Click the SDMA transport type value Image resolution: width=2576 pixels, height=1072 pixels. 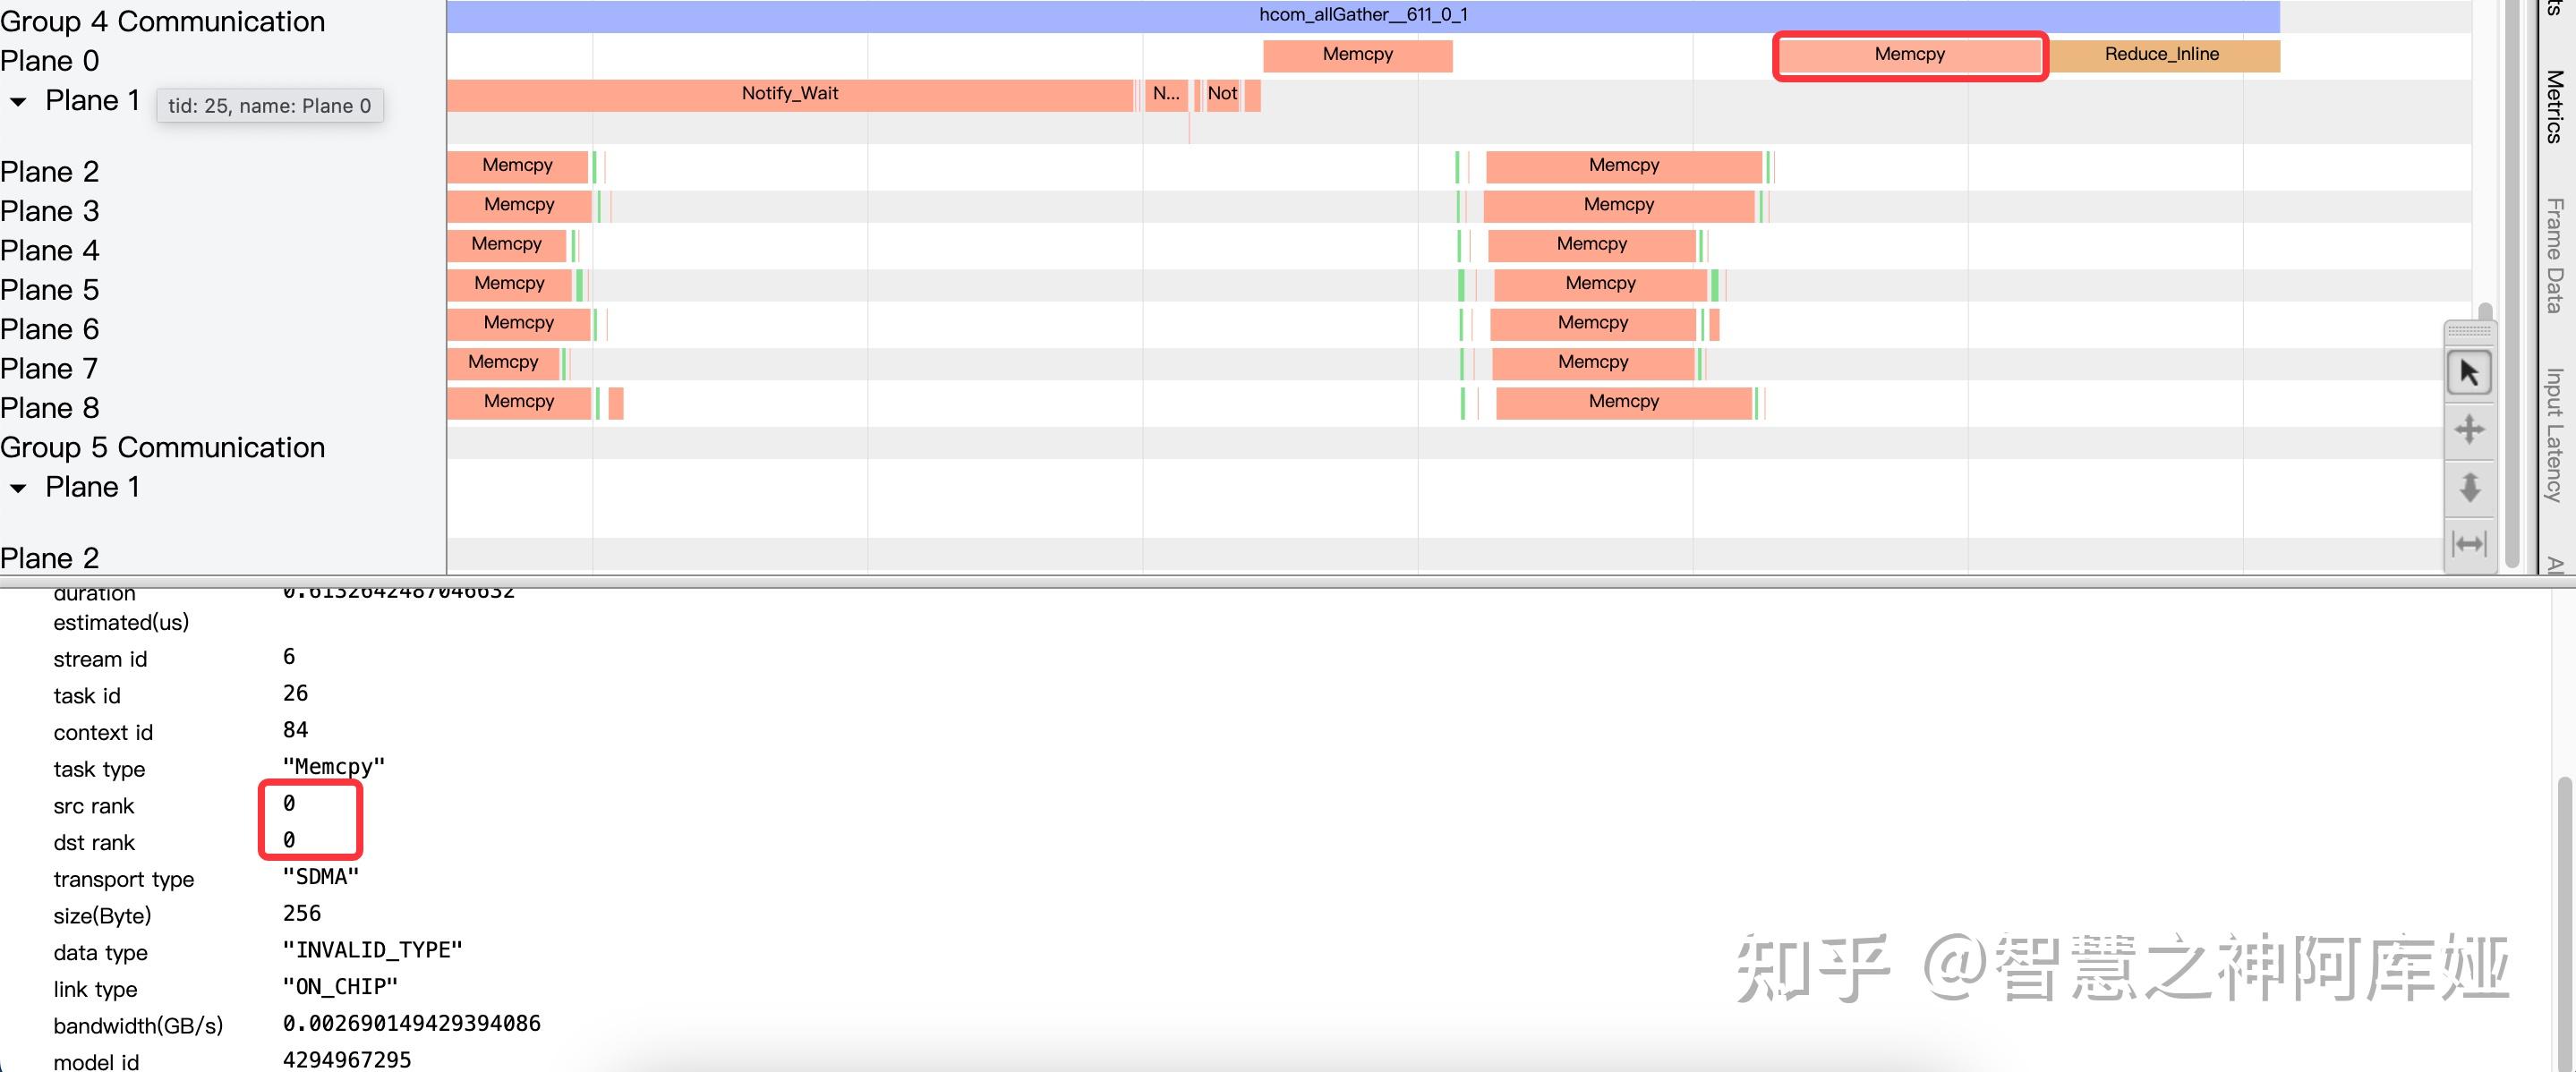320,877
